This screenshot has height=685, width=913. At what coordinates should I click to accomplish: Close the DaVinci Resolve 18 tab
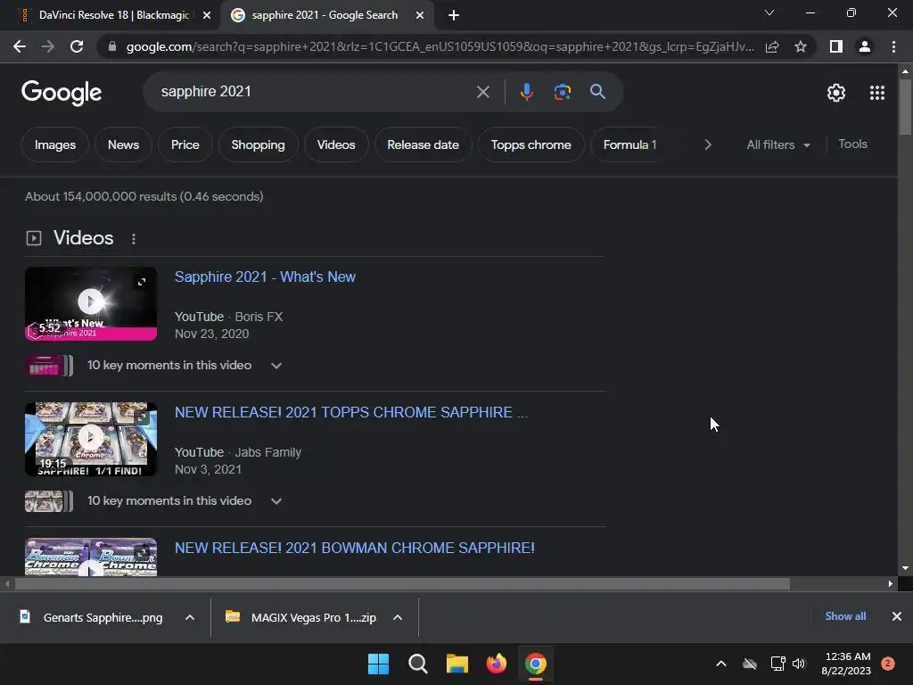tap(207, 15)
